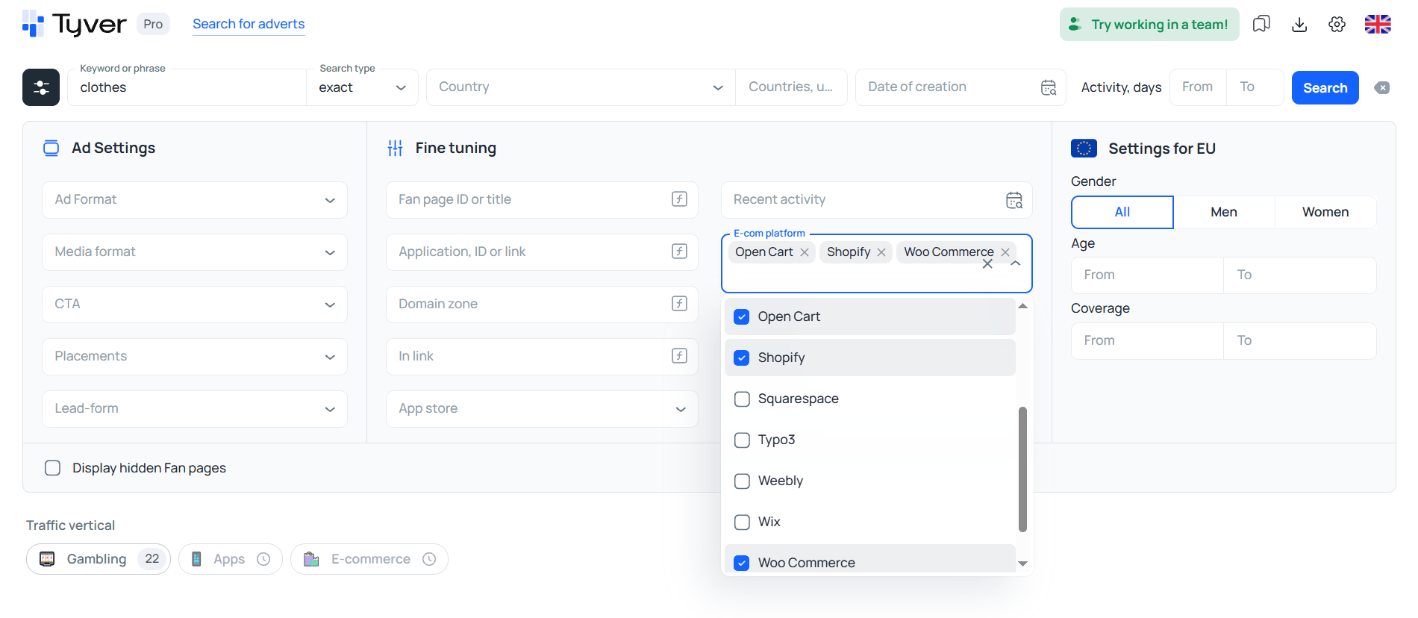1418x618 pixels.
Task: Check the Squarespace option
Action: (x=742, y=399)
